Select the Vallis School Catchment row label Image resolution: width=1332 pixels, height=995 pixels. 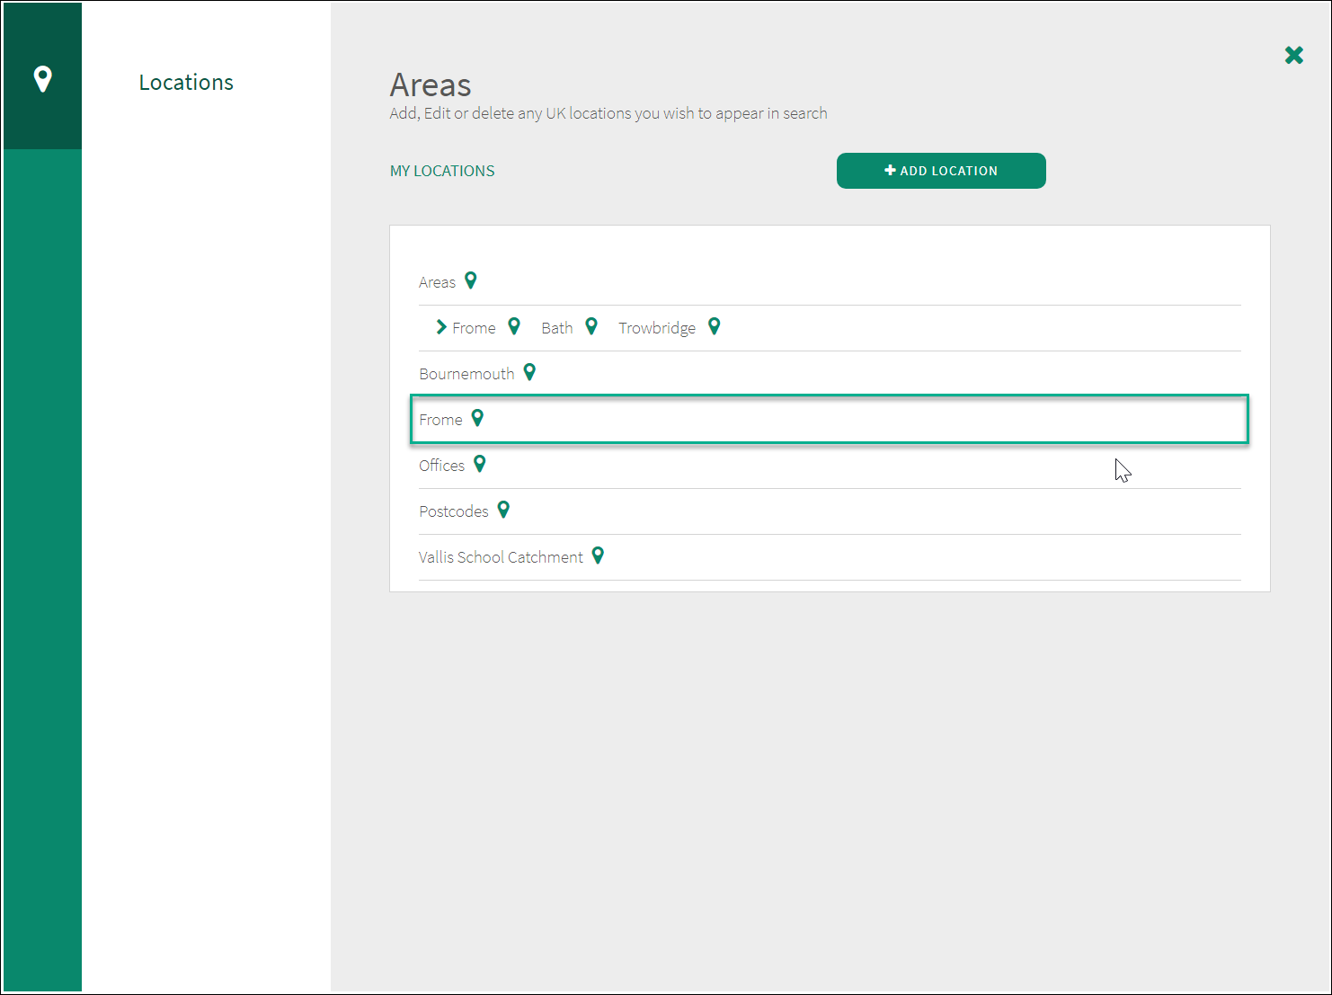point(501,557)
